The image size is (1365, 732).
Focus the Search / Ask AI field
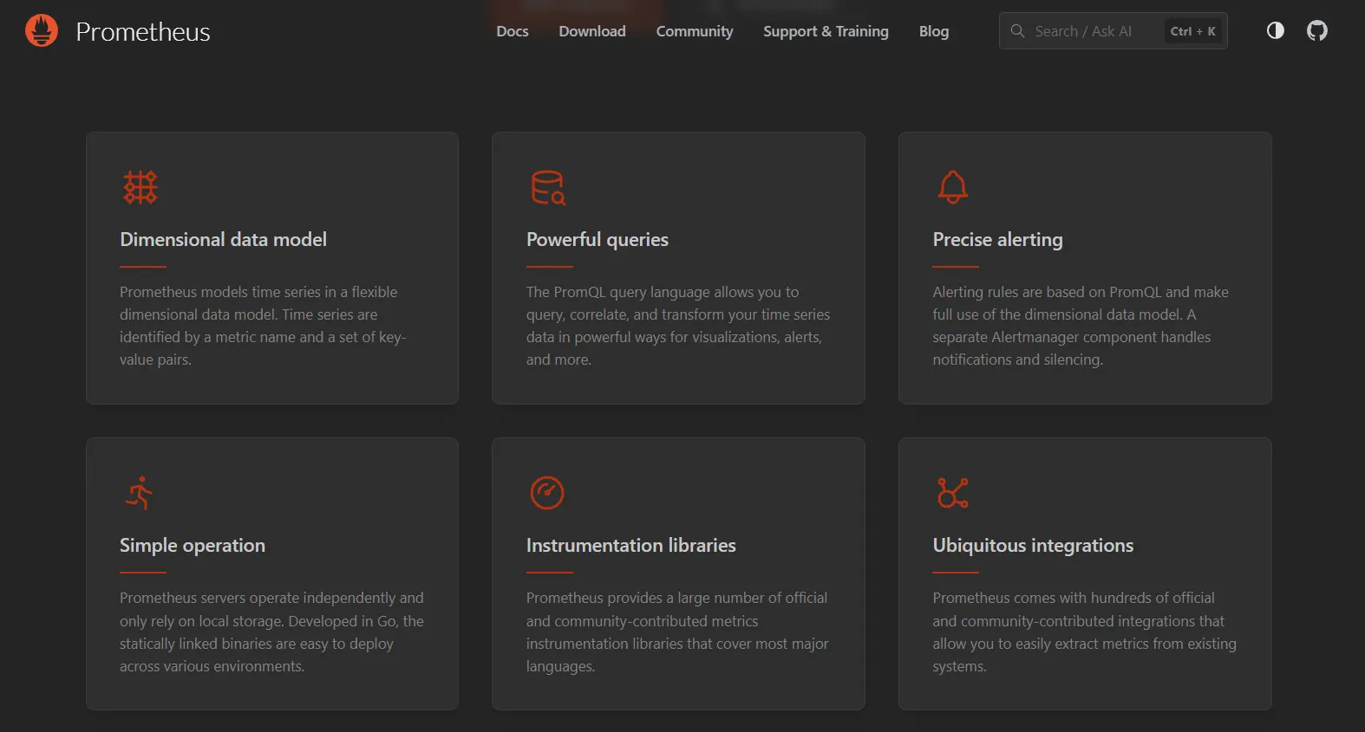[x=1113, y=31]
